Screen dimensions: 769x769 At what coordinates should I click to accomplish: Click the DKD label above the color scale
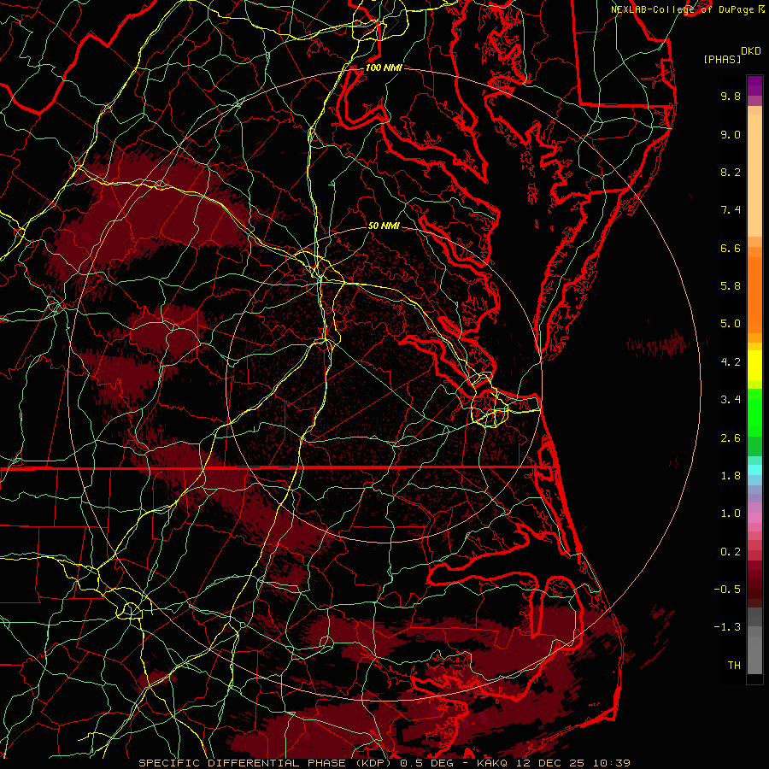tap(750, 51)
